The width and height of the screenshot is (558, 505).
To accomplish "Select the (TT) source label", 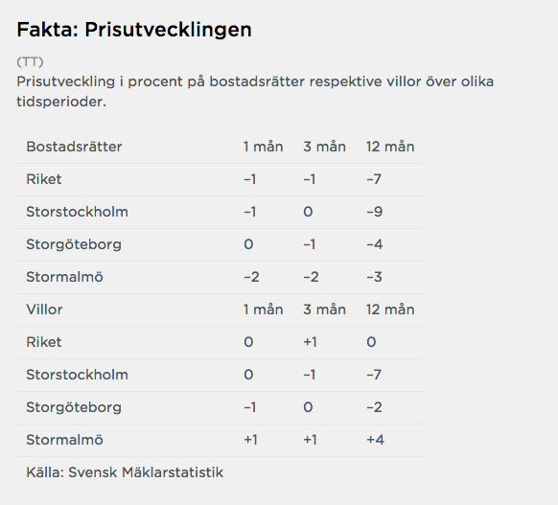I will pyautogui.click(x=31, y=62).
